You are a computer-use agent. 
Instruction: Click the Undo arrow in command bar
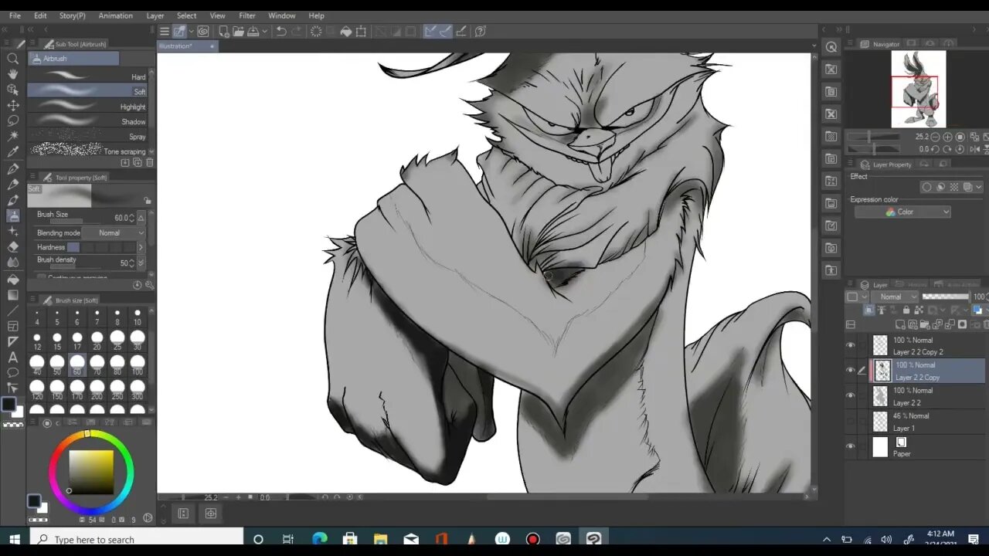[281, 31]
